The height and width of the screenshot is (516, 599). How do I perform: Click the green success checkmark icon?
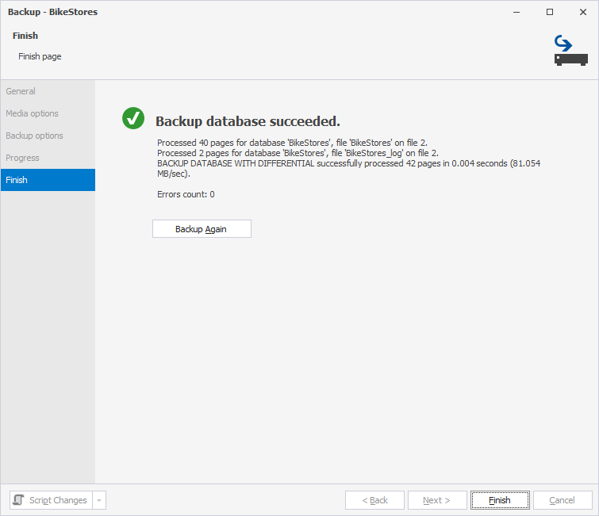tap(132, 119)
